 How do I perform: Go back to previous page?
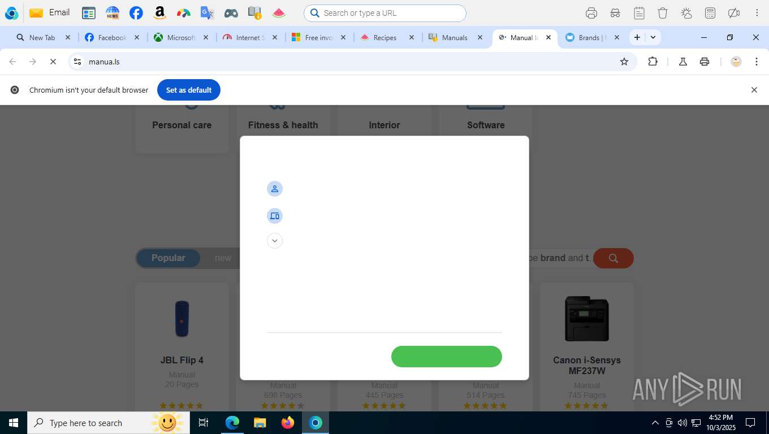coord(12,62)
